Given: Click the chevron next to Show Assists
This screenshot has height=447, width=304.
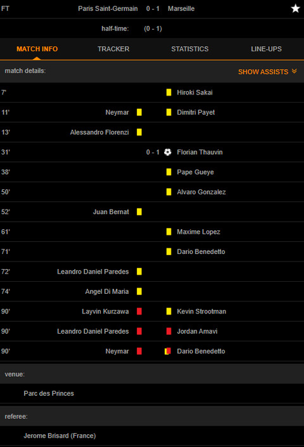Looking at the screenshot, I should tap(294, 71).
